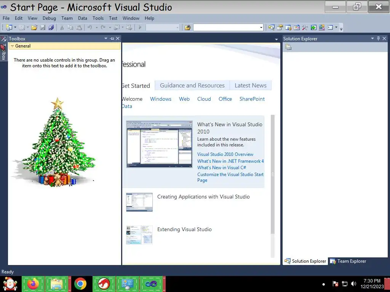Open the Solution Configurations combo box
The height and width of the screenshot is (292, 390).
162,27
